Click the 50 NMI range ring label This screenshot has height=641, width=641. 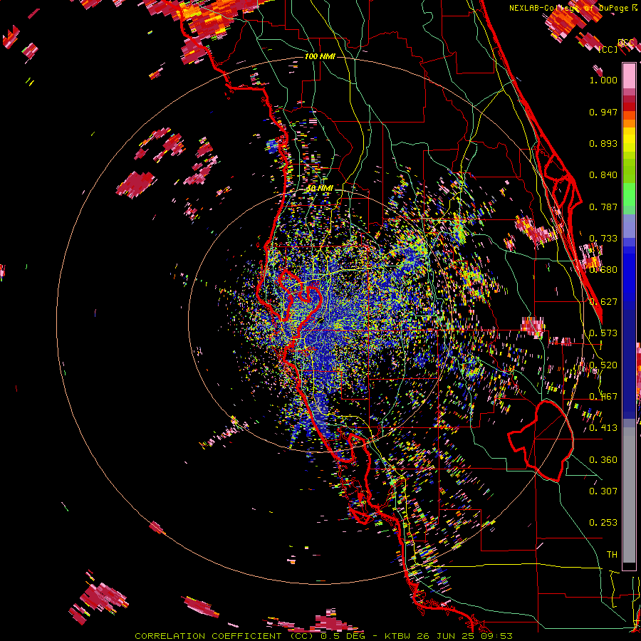[320, 188]
